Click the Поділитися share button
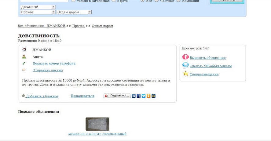271x141 pixels. point(117,96)
